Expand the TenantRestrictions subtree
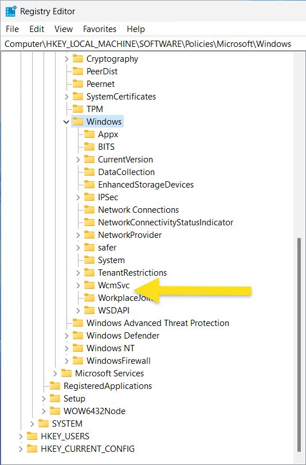Screen dimensions: 306x465 [x=78, y=272]
